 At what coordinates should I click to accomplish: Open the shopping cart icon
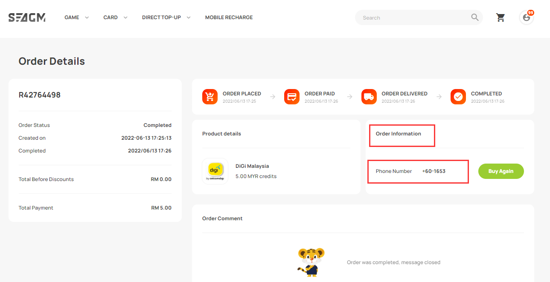pyautogui.click(x=501, y=17)
